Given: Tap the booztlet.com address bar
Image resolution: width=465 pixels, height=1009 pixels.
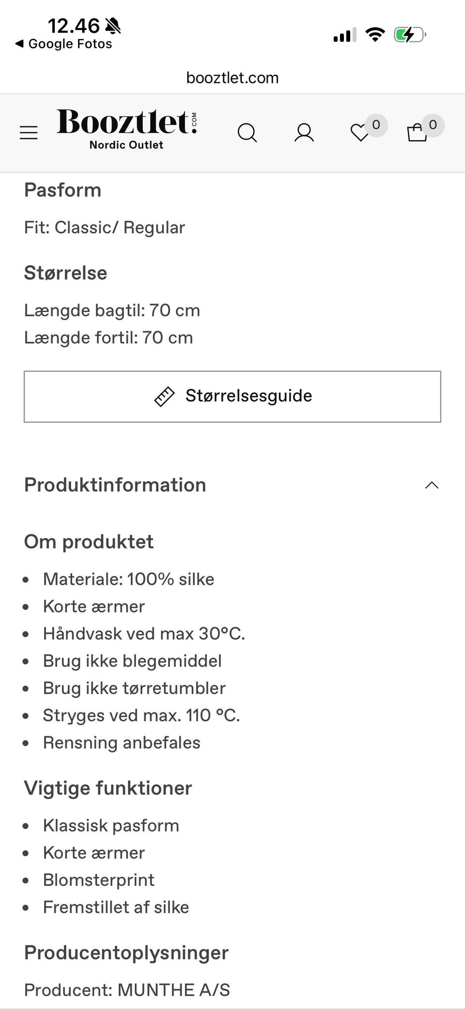Looking at the screenshot, I should click(232, 78).
